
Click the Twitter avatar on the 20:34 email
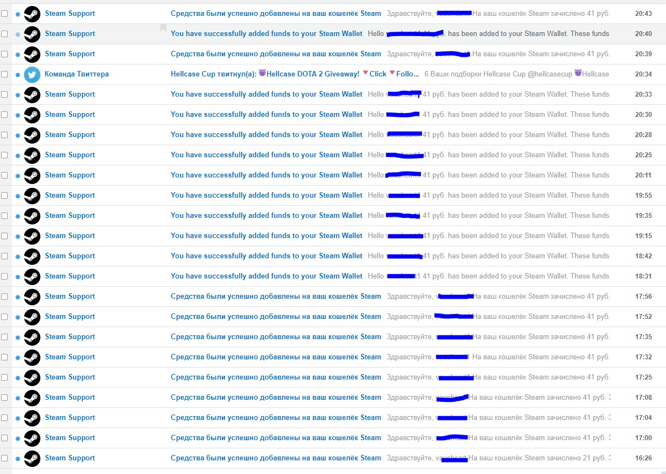point(32,74)
